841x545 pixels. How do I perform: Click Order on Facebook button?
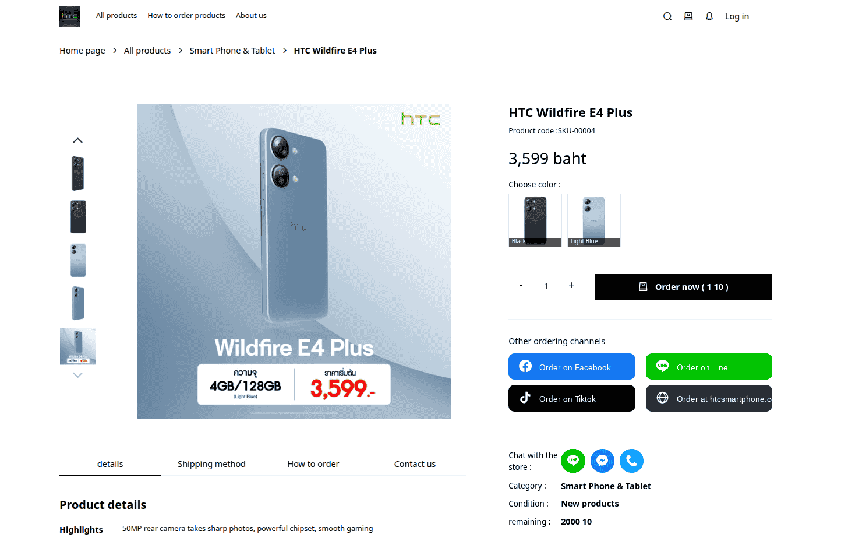click(571, 367)
